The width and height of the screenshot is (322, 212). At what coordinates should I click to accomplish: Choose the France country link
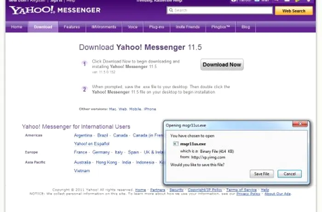point(80,152)
